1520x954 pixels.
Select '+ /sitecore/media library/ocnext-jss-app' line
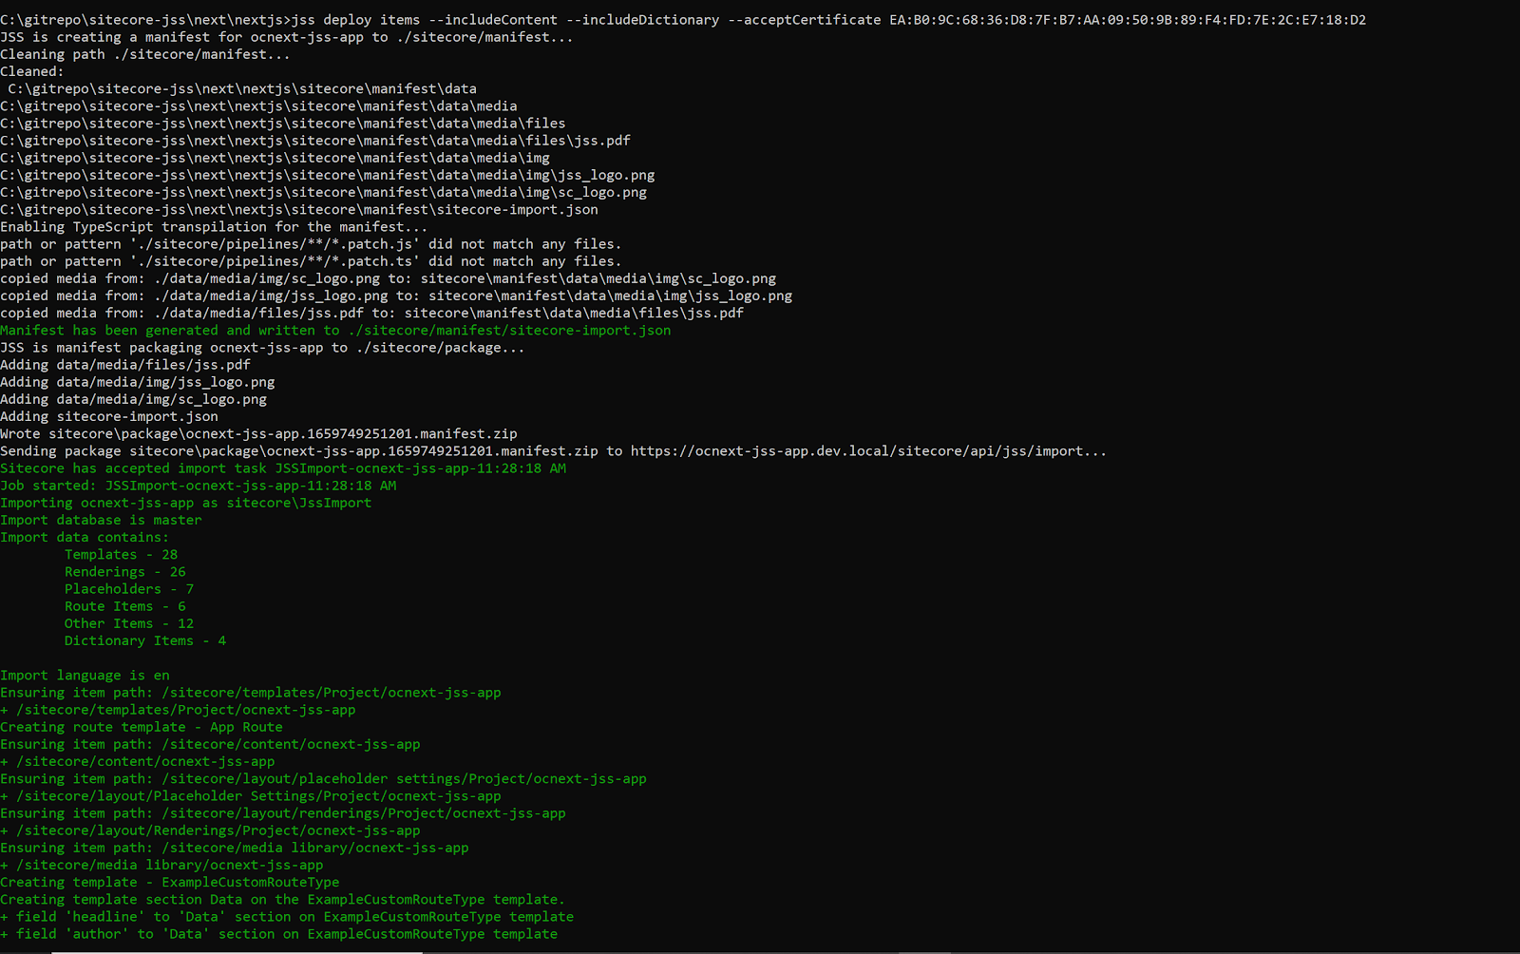pyautogui.click(x=161, y=865)
